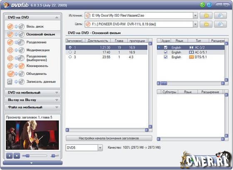Click the DVDFab logo icon
This screenshot has height=170, width=233.
click(6, 5)
